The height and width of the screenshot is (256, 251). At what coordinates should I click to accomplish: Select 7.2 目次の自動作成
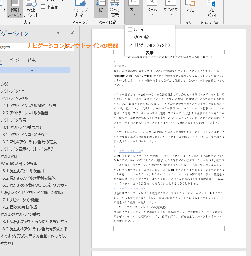(20, 207)
